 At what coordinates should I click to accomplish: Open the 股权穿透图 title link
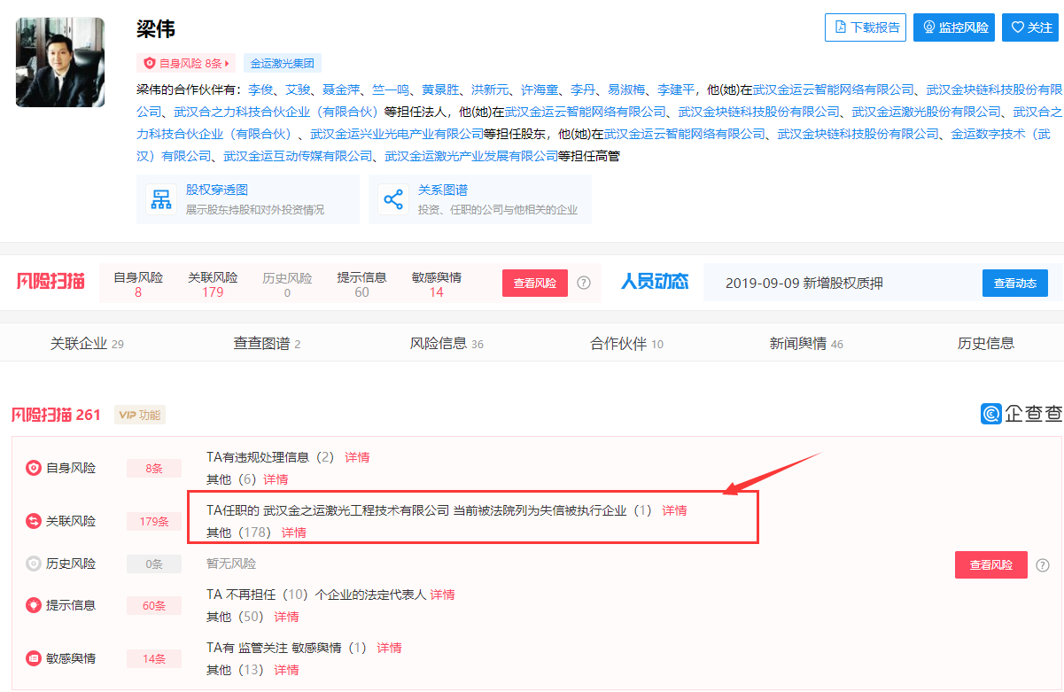click(x=217, y=190)
